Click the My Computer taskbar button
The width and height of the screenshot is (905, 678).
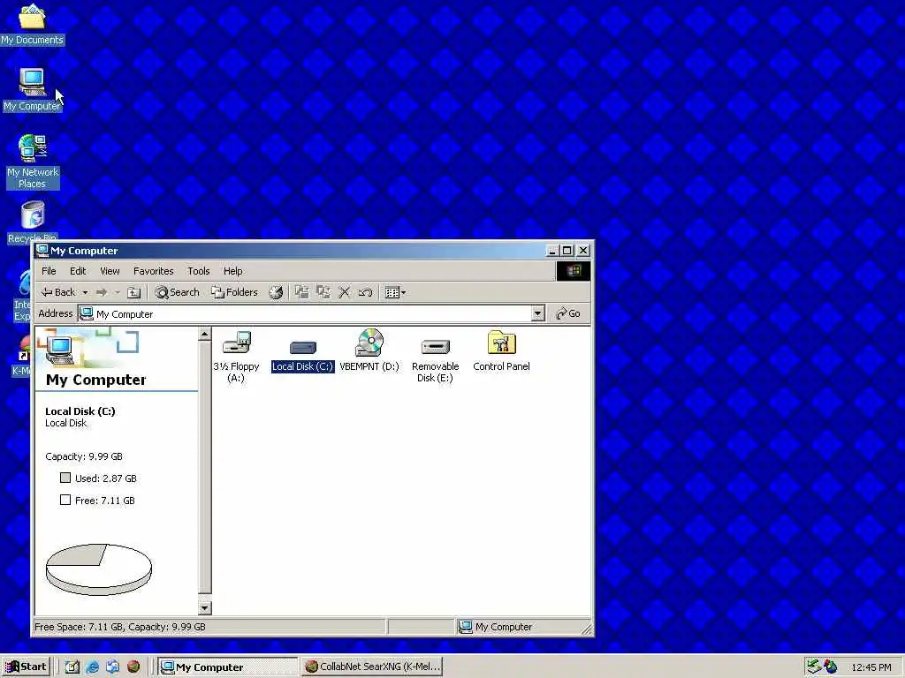point(228,667)
